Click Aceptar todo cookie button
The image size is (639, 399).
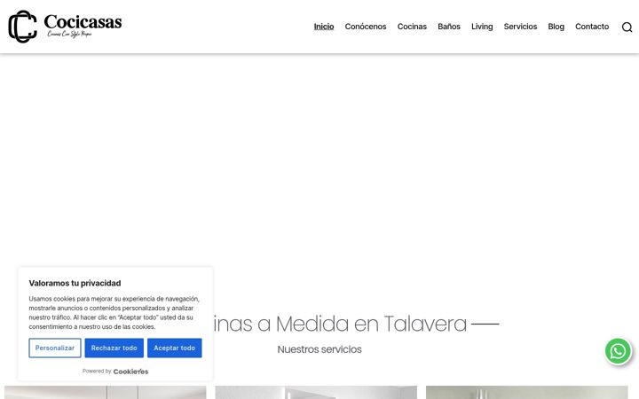[175, 348]
